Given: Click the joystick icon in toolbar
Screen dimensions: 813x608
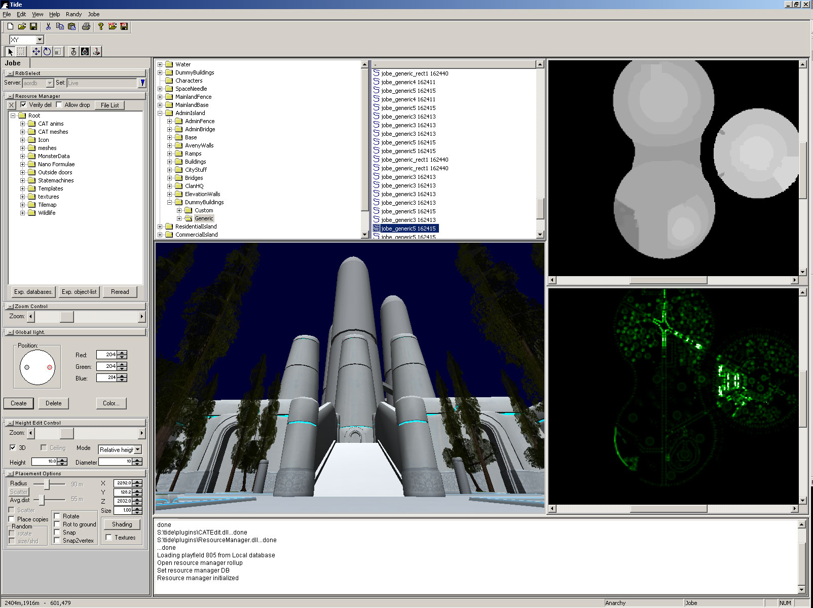Looking at the screenshot, I should click(x=96, y=51).
